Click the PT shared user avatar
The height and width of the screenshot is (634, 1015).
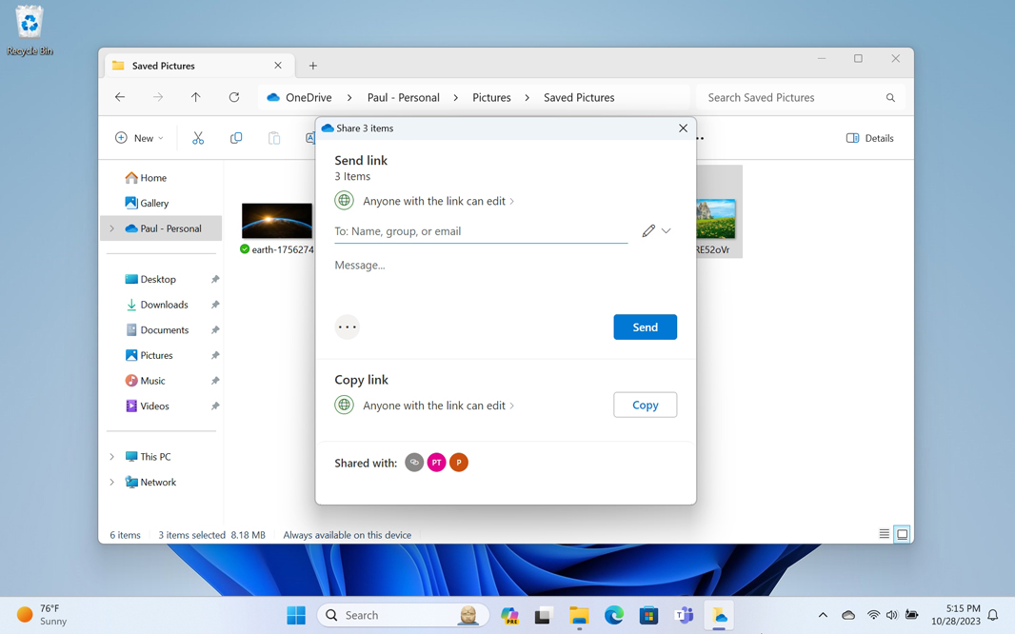pyautogui.click(x=436, y=463)
